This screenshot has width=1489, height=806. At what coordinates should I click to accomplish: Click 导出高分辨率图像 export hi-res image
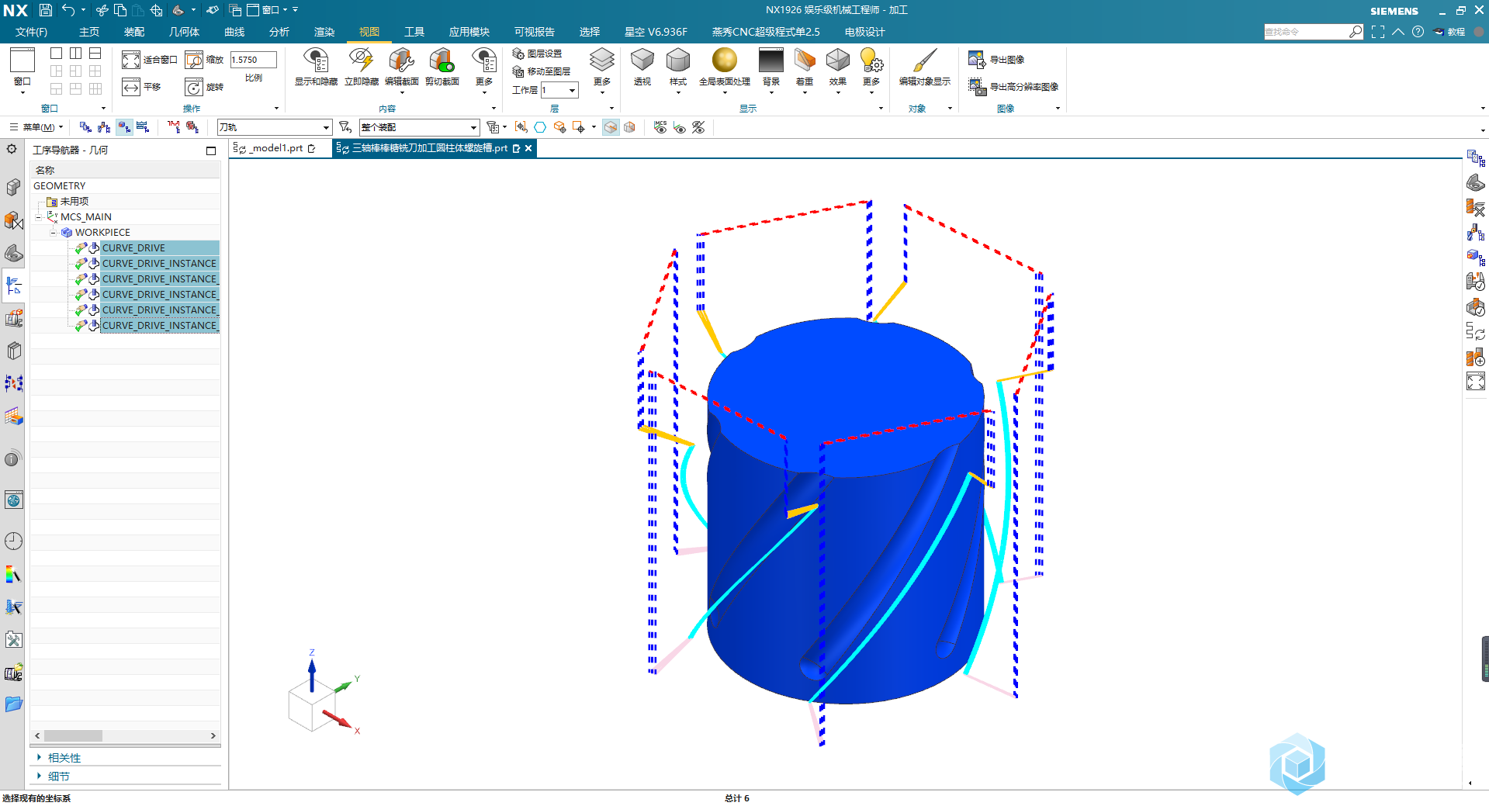point(1013,87)
